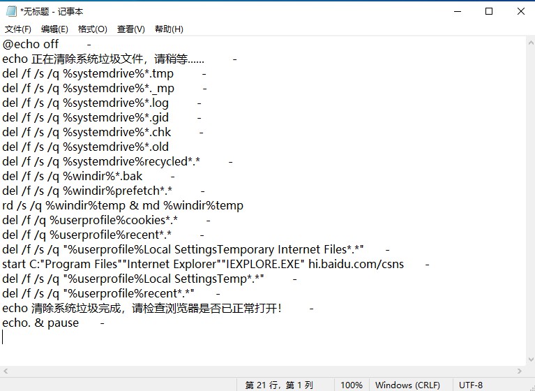Click the Windows (CRLF) line ending indicator
This screenshot has width=535, height=391.
pos(406,385)
